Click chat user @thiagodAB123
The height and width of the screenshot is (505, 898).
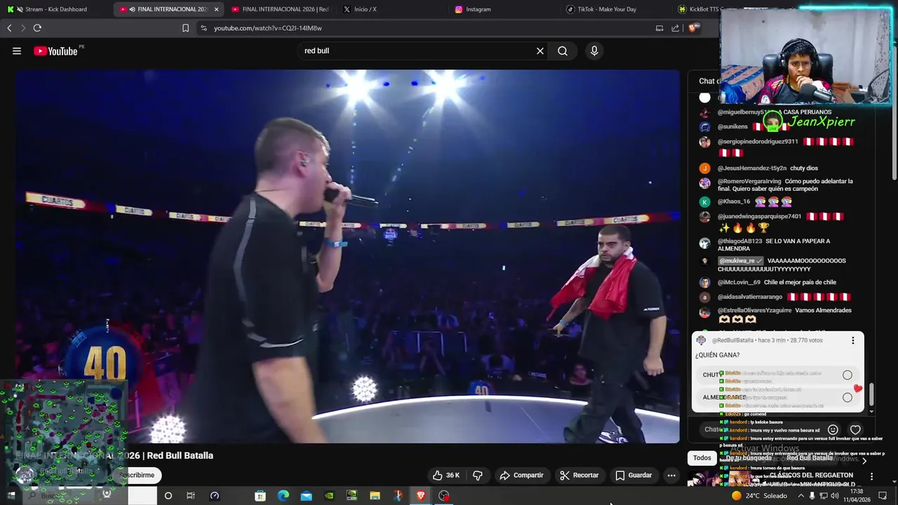pyautogui.click(x=739, y=241)
